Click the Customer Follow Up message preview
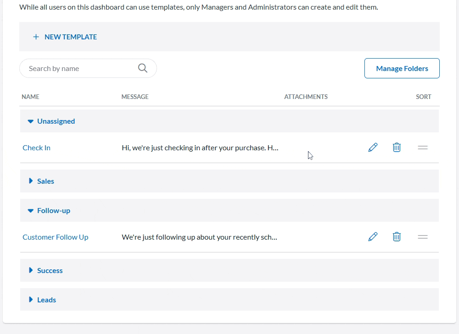The image size is (459, 334). [x=199, y=237]
